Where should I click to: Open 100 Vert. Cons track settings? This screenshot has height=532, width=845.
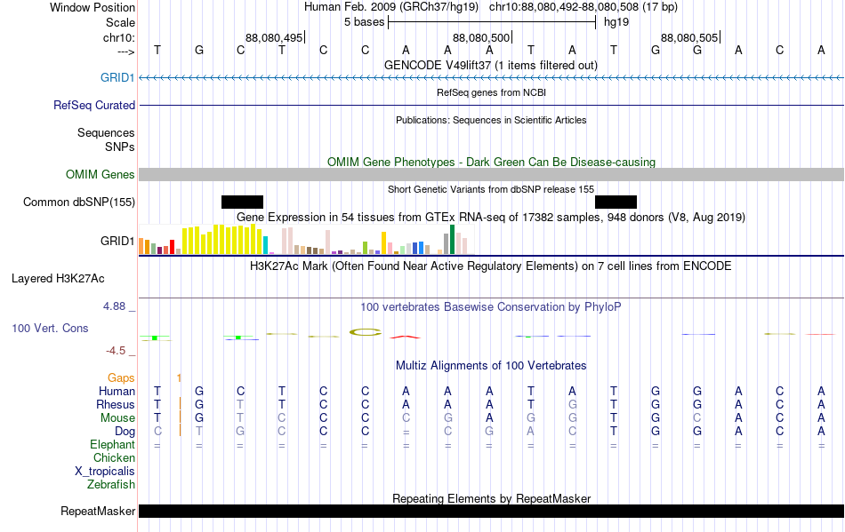50,328
